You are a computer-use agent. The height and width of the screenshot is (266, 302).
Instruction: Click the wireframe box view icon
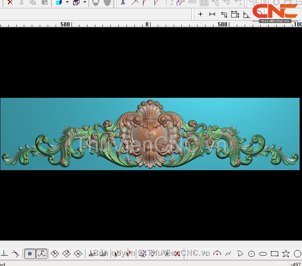(76, 2)
